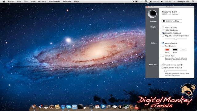Launch the Mario icon in the dock
Image resolution: width=197 pixels, height=111 pixels.
[x=34, y=107]
